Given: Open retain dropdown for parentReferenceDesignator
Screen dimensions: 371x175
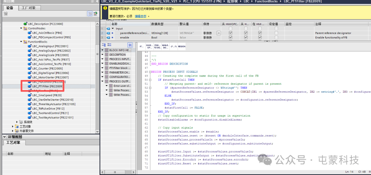Looking at the screenshot, I should click(219, 33).
